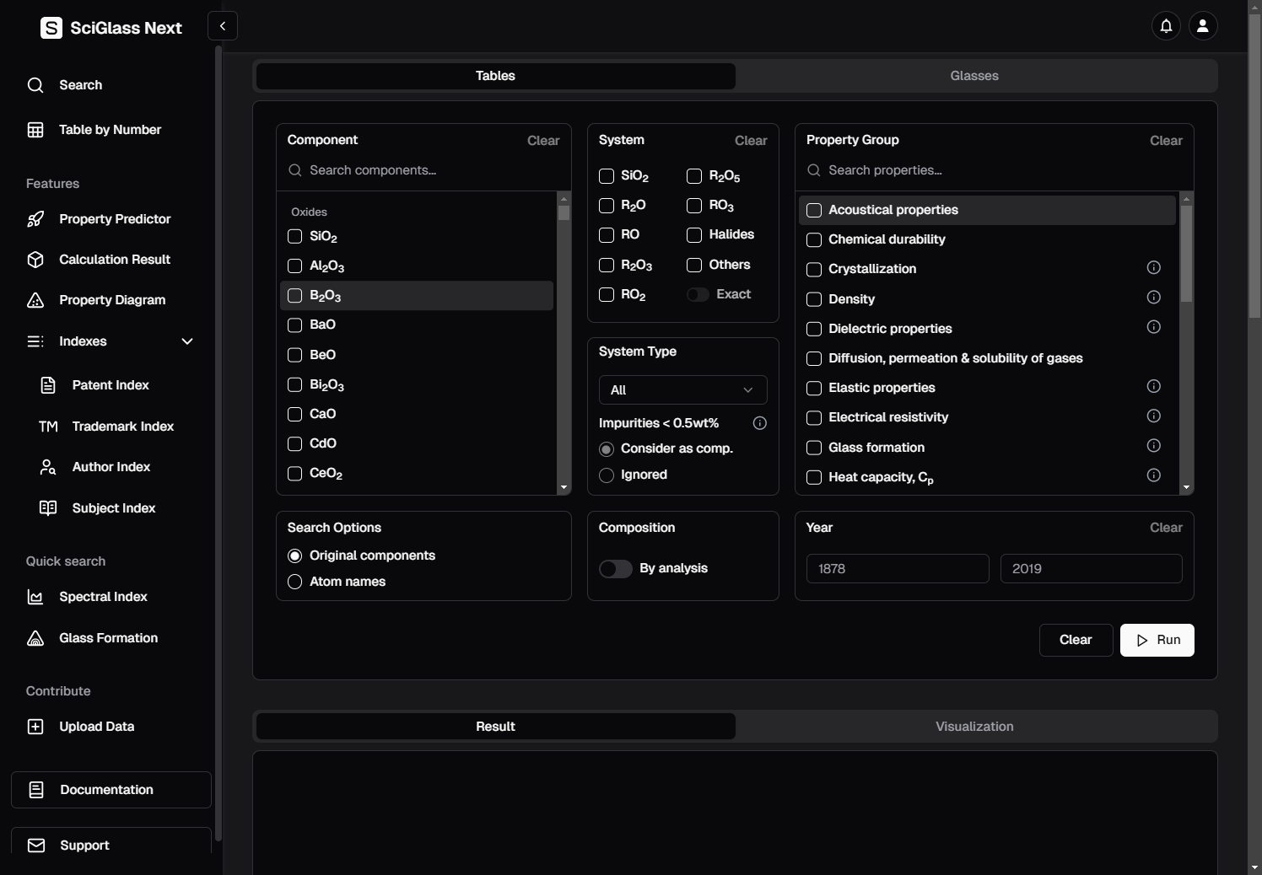Collapse the Indexes sidebar section
This screenshot has height=875, width=1262.
[x=187, y=341]
